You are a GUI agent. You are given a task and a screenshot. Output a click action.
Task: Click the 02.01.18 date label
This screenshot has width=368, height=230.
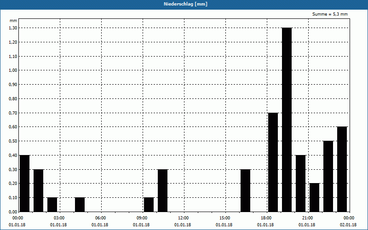point(348,225)
